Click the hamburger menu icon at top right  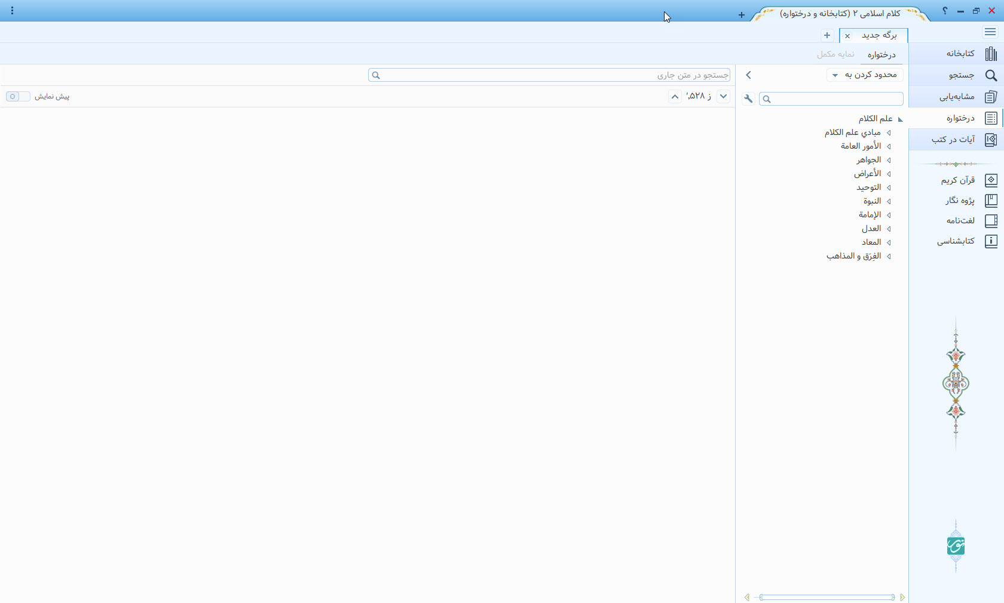pyautogui.click(x=990, y=32)
